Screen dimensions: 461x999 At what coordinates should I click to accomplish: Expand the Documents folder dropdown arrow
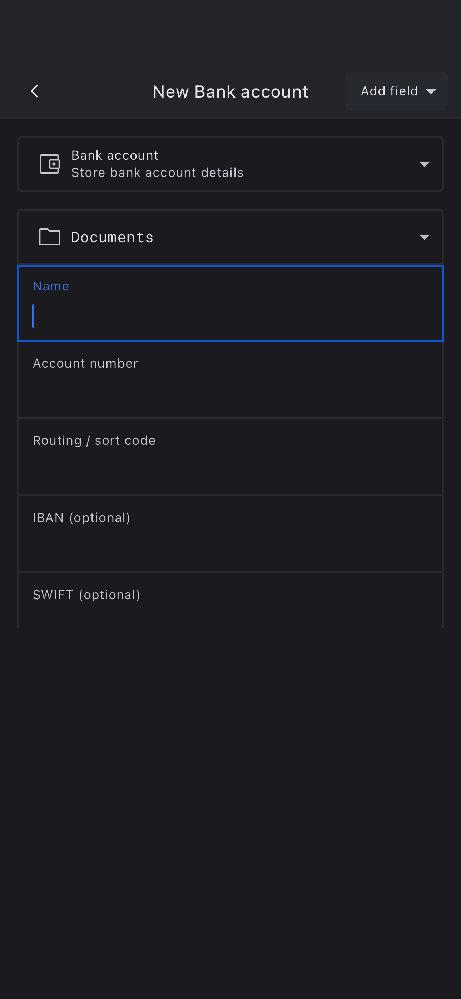[x=425, y=237]
